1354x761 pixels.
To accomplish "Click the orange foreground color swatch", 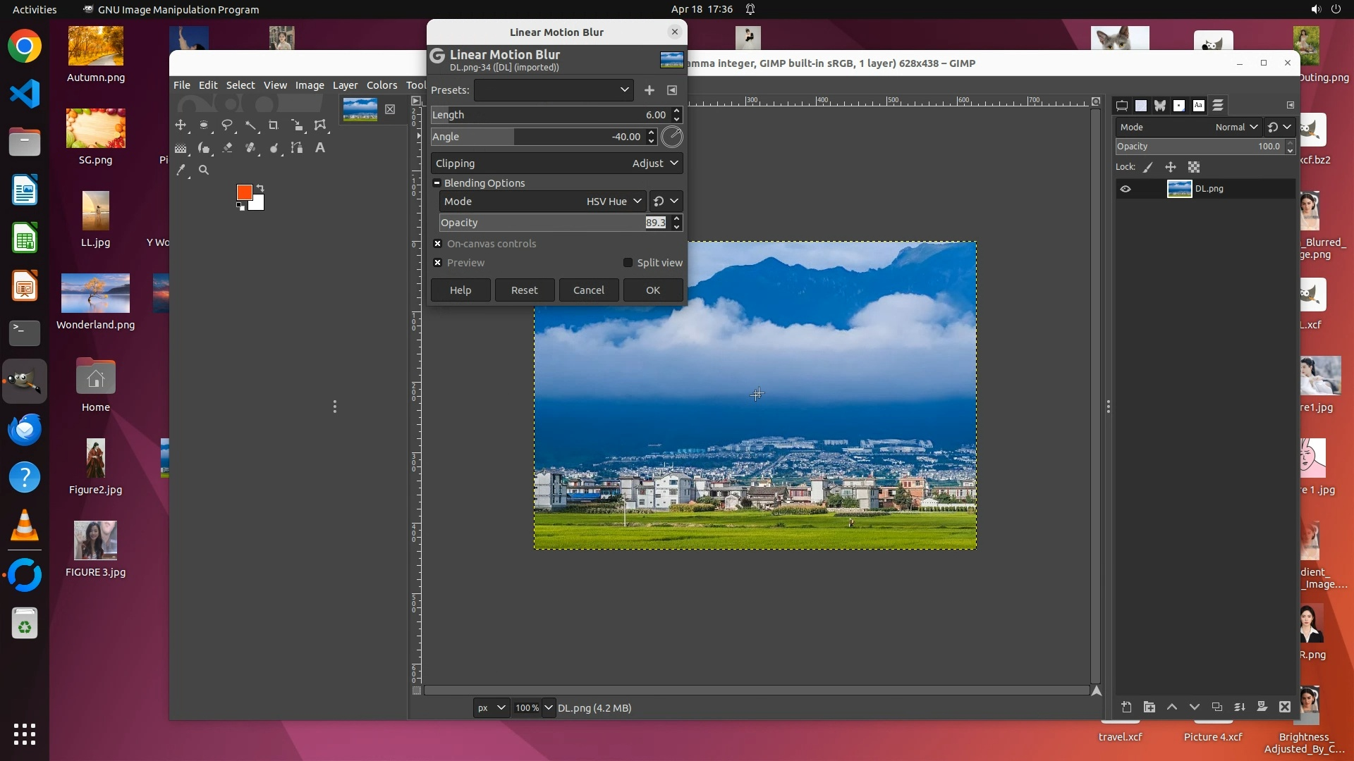I will 244,192.
